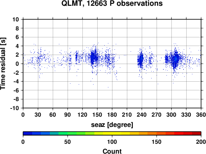Click the plot title QLMT, 12663 P observations

click(112, 4)
